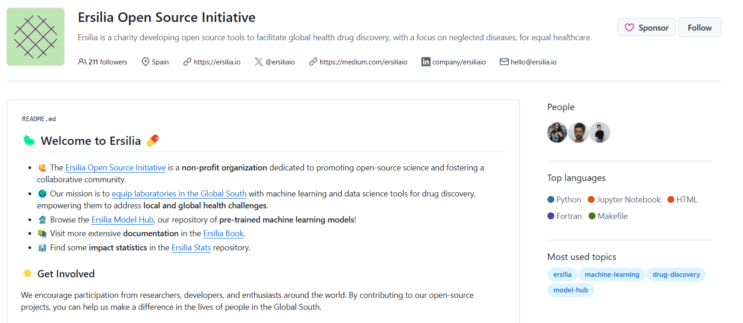
Task: Click the Ersilia organization logo avatar
Action: click(x=36, y=37)
